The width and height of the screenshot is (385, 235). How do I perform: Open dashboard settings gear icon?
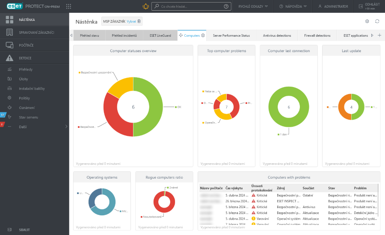coord(367,21)
